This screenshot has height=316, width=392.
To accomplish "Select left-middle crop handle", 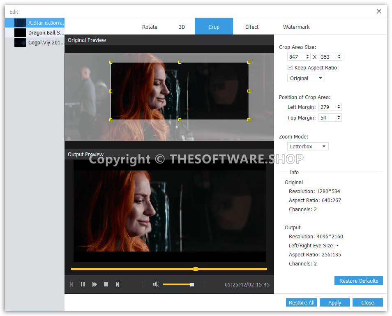I will coord(111,91).
